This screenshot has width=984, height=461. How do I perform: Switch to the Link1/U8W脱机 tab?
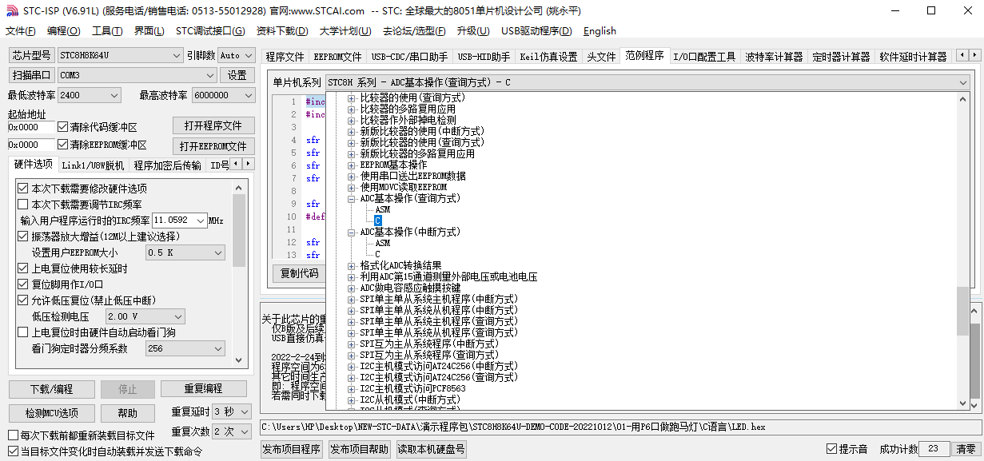[93, 165]
